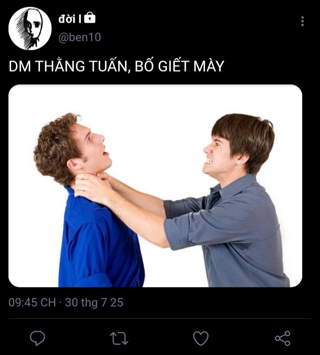Tap the retweet arrows icon
The height and width of the screenshot is (355, 320).
point(119,338)
